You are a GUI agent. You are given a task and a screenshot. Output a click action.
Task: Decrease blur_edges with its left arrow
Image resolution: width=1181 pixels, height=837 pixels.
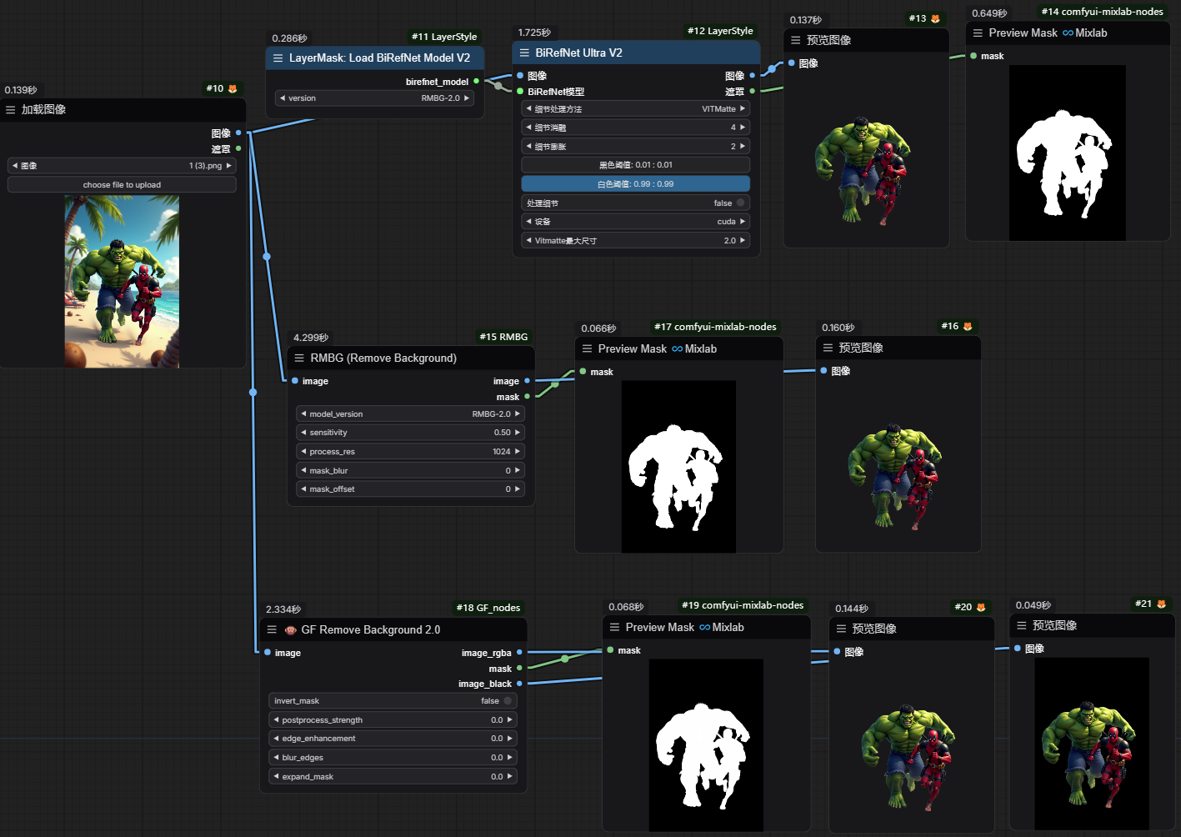click(x=276, y=758)
